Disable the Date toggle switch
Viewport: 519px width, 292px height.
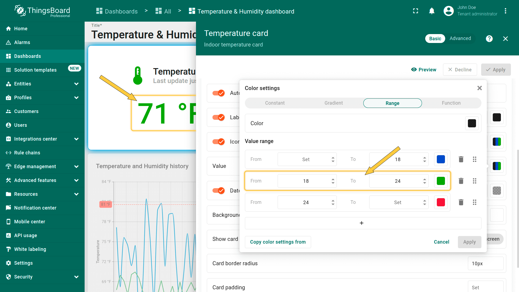coord(219,191)
